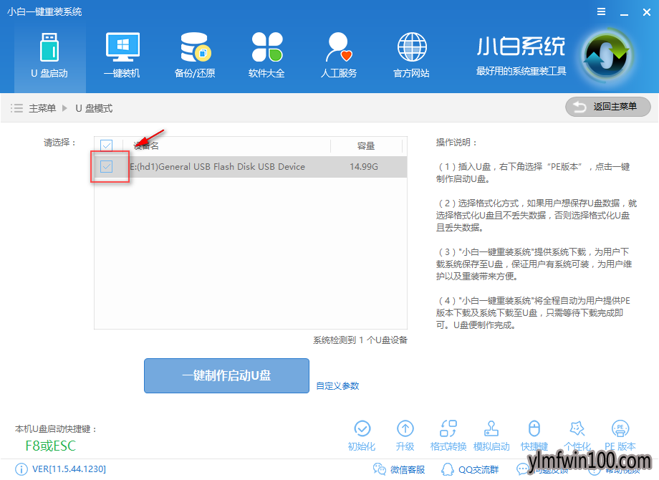Viewport: 659px width, 480px height.
Task: Open QQ交流群 in the status bar
Action: click(x=470, y=469)
